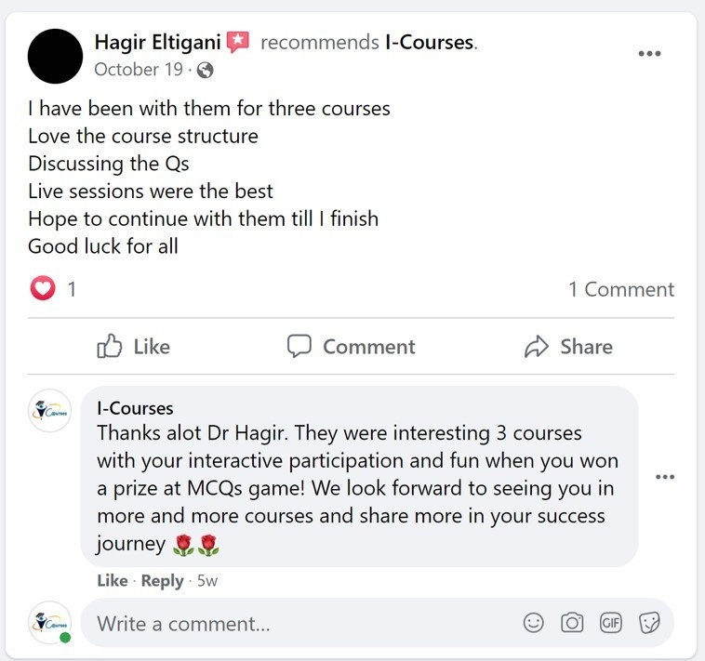Image resolution: width=705 pixels, height=661 pixels.
Task: Insert an emoji with the smiley icon
Action: [x=534, y=623]
